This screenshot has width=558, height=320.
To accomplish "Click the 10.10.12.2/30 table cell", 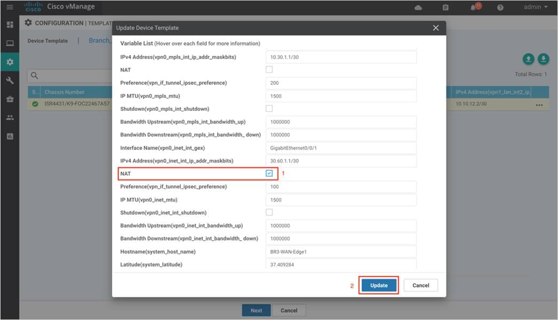I will coord(471,104).
